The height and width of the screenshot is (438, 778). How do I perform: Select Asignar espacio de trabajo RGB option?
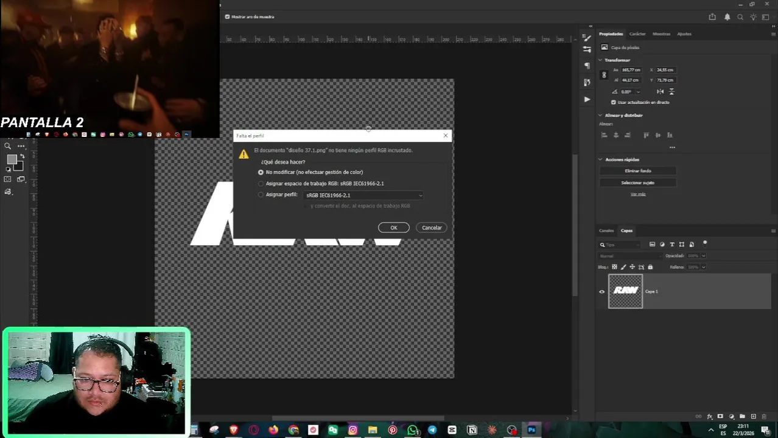coord(261,184)
